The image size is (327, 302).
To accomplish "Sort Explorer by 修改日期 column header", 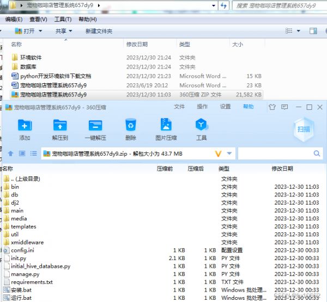I will (x=137, y=45).
